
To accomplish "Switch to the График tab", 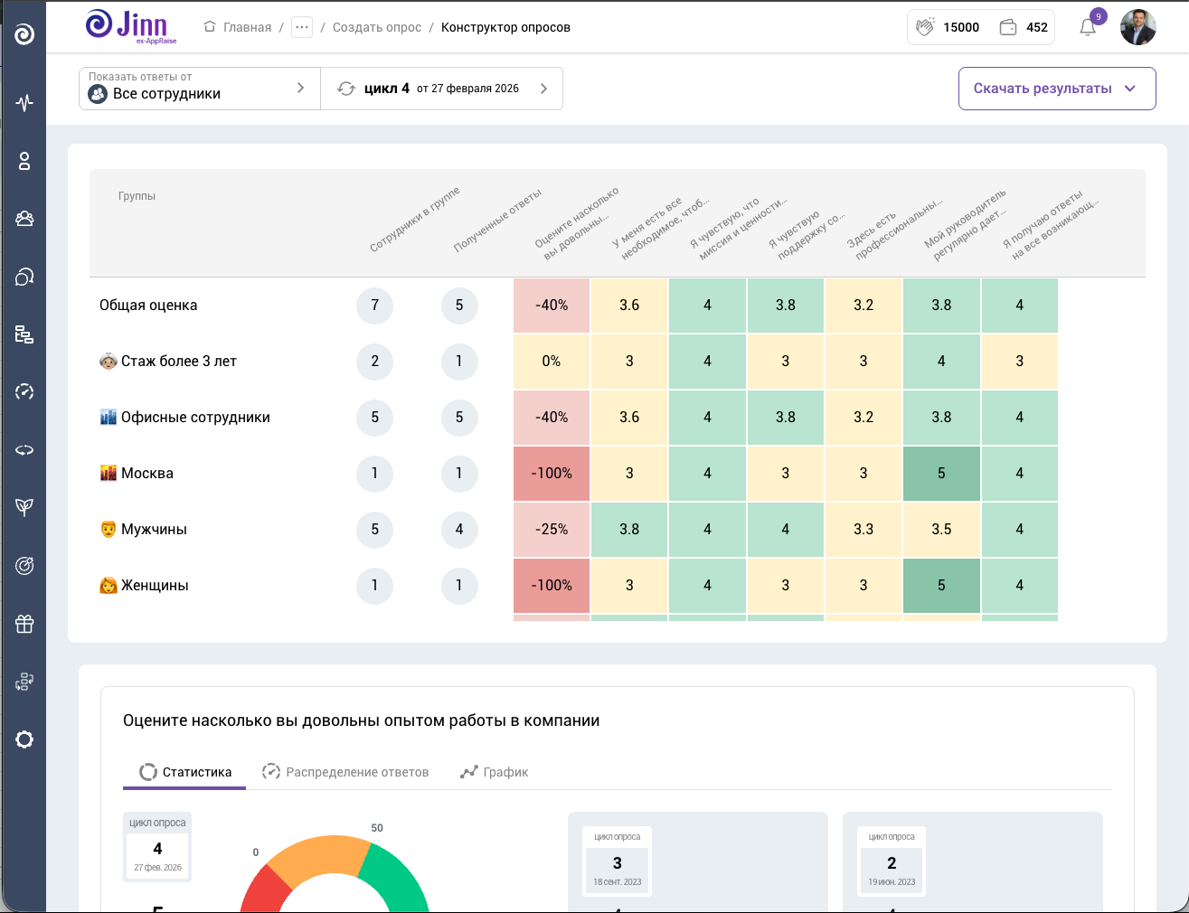I will click(494, 772).
